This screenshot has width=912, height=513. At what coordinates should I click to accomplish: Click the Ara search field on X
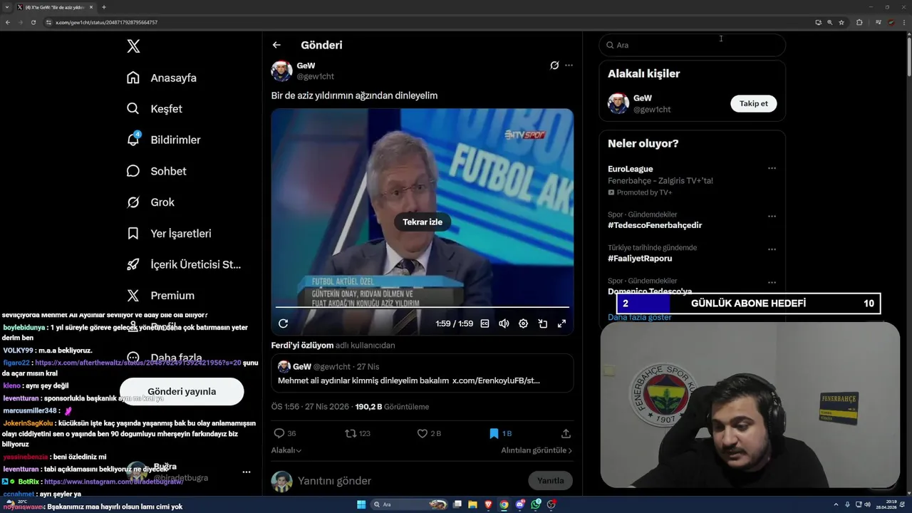[693, 45]
